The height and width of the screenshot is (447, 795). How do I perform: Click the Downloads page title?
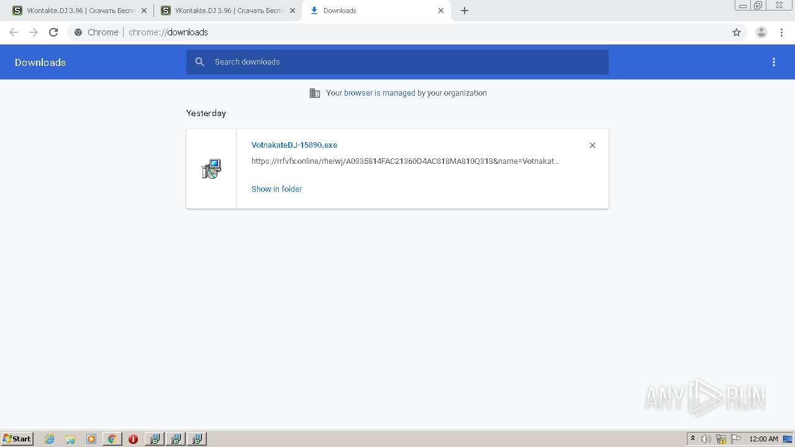(x=40, y=62)
